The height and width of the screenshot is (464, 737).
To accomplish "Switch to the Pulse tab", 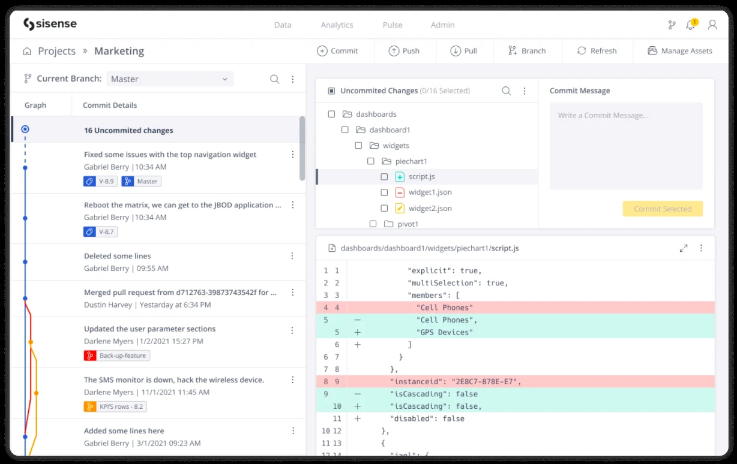I will (x=393, y=25).
